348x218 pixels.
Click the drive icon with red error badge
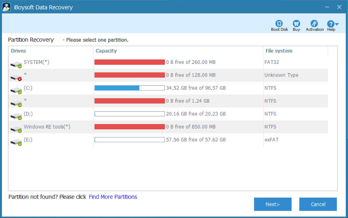[16, 76]
